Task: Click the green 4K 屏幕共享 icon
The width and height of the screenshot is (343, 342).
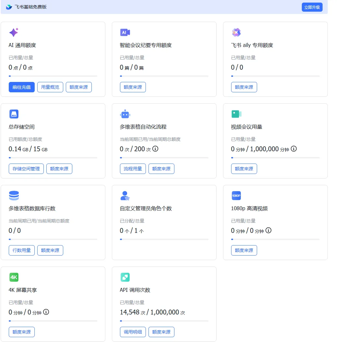Action: tap(14, 277)
